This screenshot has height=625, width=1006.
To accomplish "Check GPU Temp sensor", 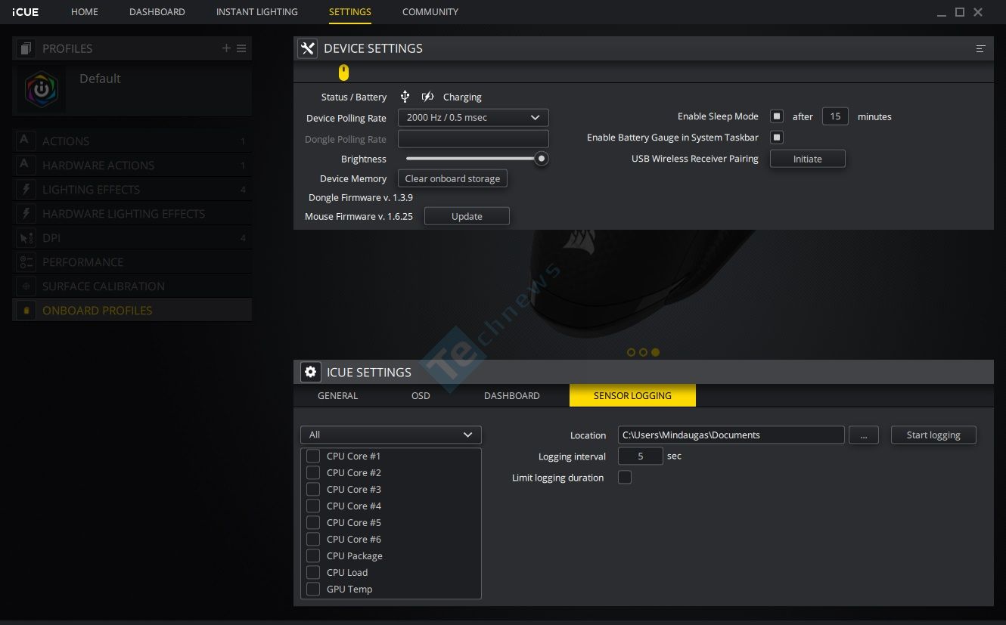I will pyautogui.click(x=313, y=589).
